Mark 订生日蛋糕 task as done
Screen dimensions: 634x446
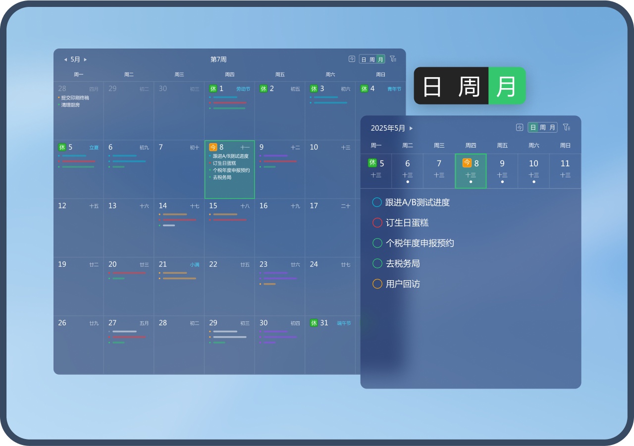coord(377,223)
